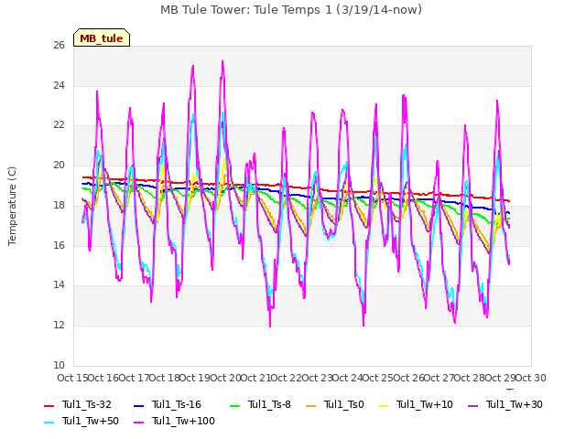Click the Oct 18 x-axis date label

[x=165, y=378]
